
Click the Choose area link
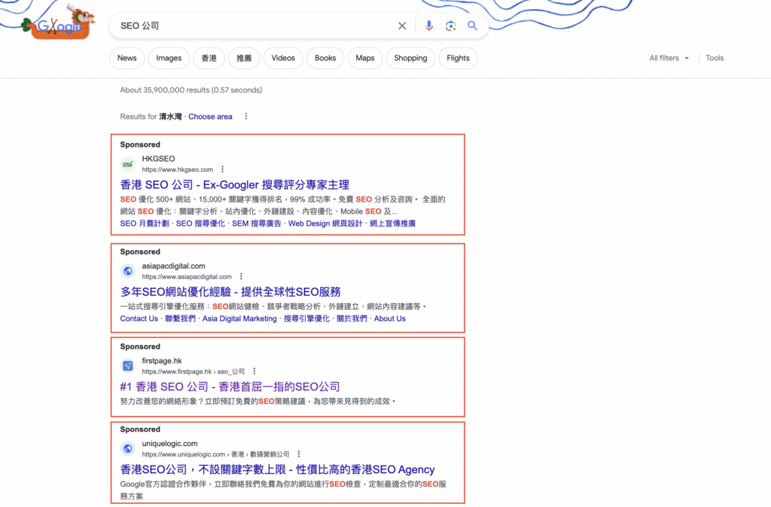210,117
